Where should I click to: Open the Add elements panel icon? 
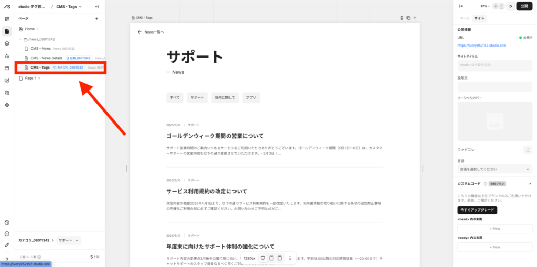click(x=7, y=19)
